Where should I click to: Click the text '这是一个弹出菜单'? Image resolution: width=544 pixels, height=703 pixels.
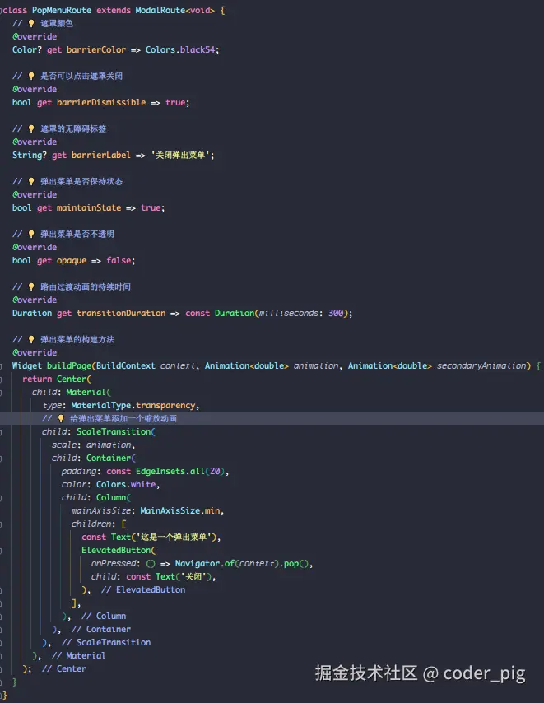tap(174, 537)
